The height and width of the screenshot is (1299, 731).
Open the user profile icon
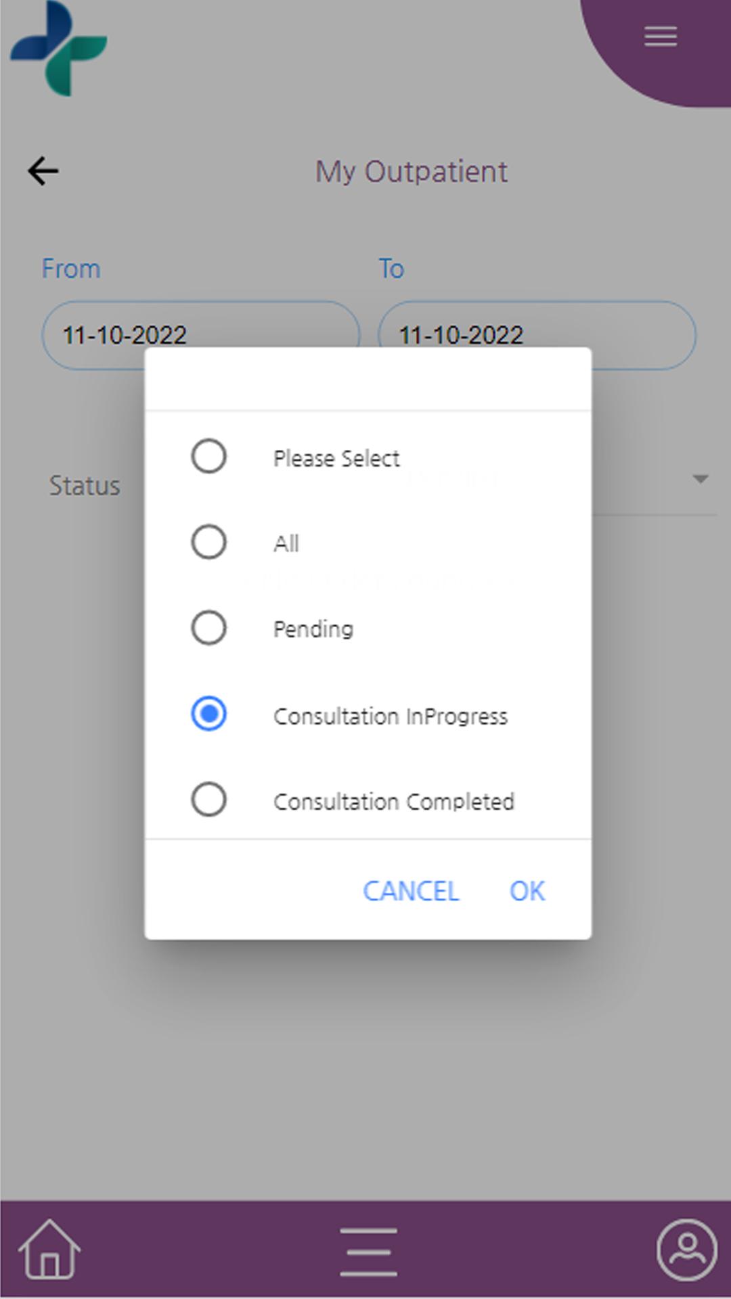pos(686,1250)
